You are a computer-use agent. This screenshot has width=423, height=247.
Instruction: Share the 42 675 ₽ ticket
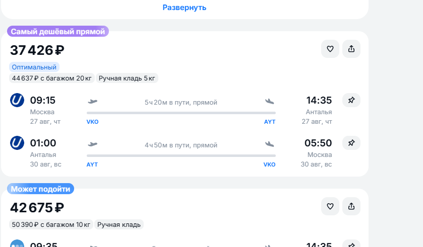pyautogui.click(x=351, y=206)
